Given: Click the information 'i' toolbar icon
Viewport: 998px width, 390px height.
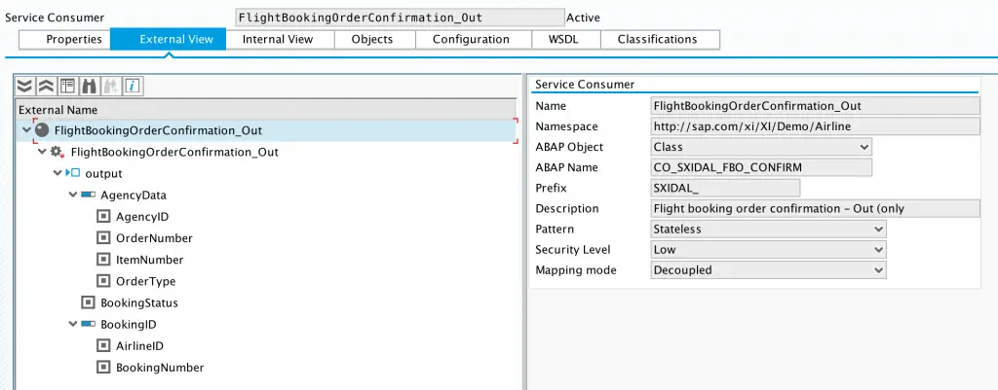Looking at the screenshot, I should click(x=132, y=87).
